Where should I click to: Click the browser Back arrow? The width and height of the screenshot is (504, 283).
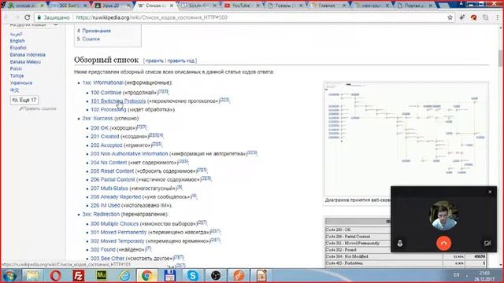point(7,17)
